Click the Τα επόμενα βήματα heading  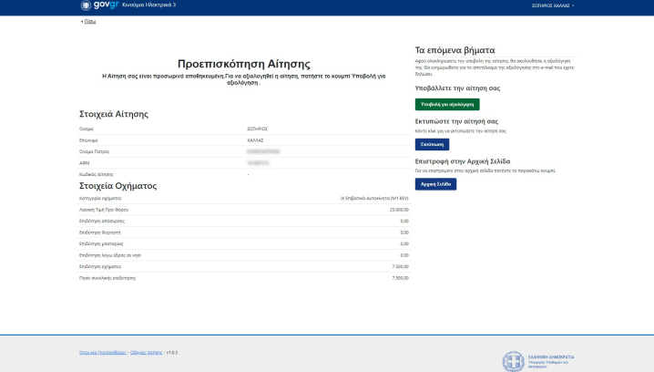coord(455,50)
